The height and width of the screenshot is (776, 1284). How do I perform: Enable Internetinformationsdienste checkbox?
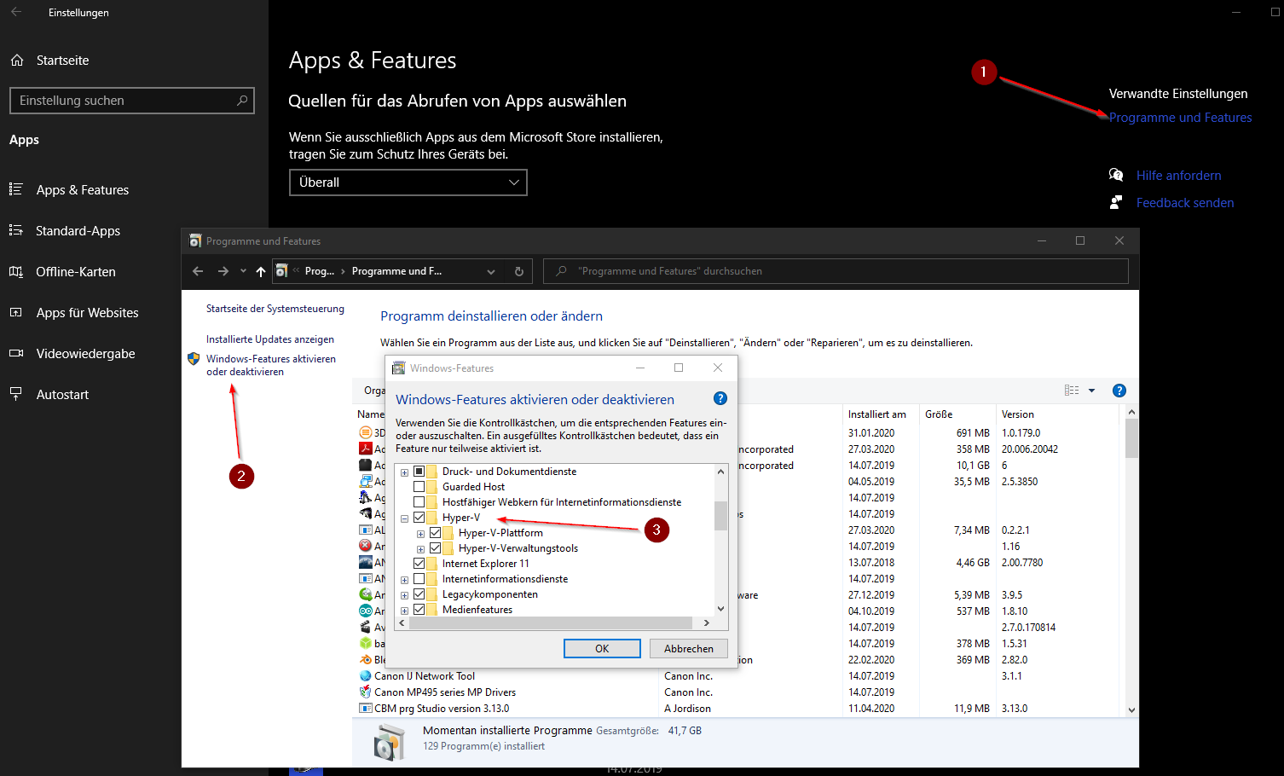pos(419,579)
